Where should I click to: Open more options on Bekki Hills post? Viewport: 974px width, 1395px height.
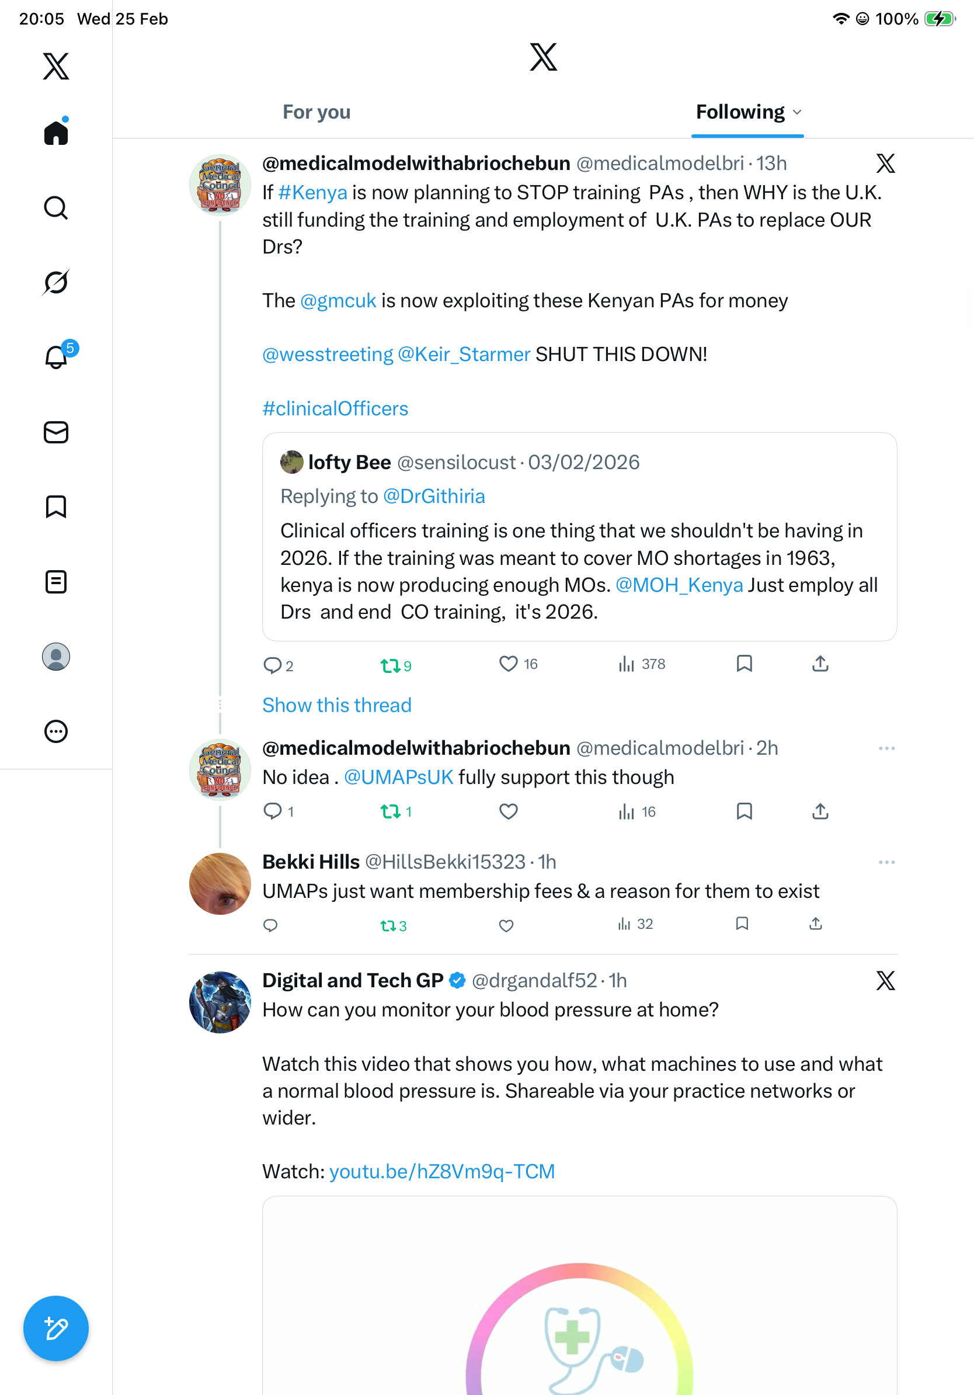click(886, 862)
